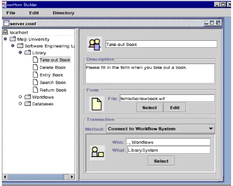Select the Databases tree label
233x186 pixels.
click(x=43, y=104)
